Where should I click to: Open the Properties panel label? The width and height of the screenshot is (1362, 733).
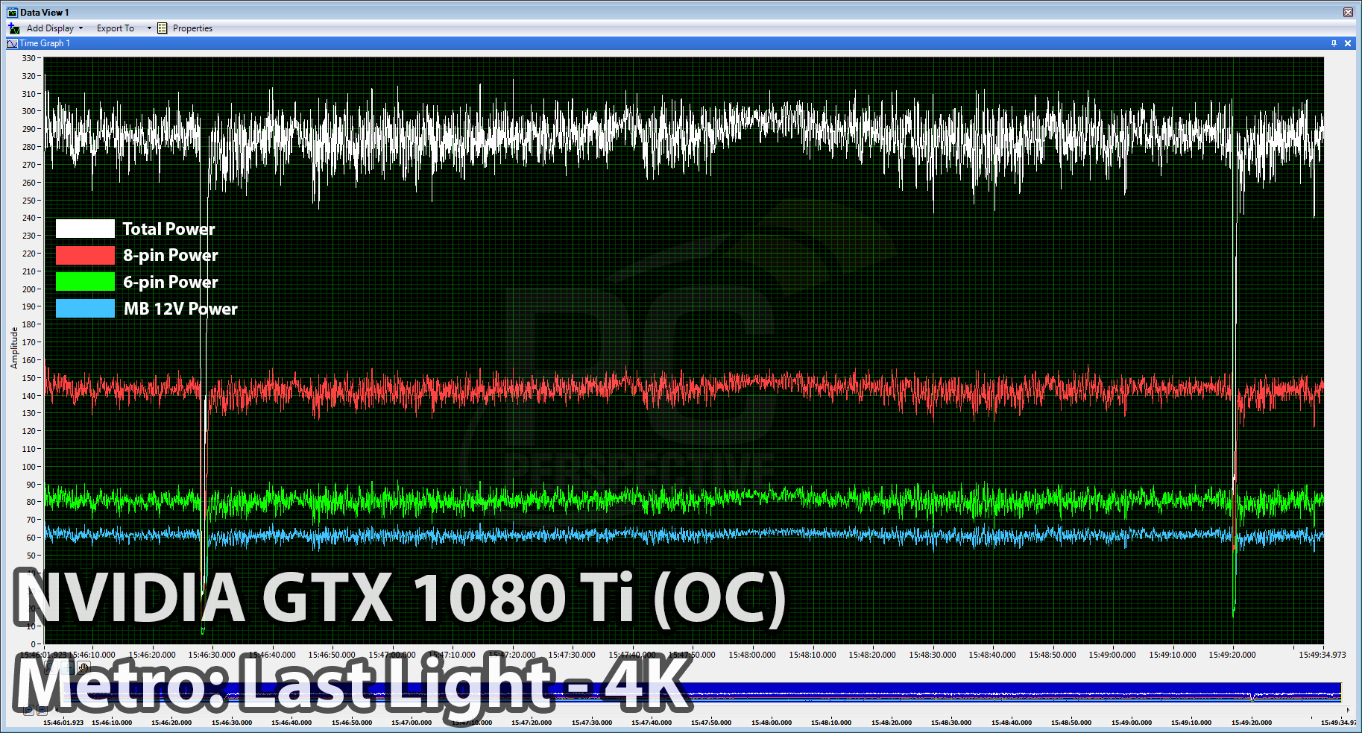point(192,28)
